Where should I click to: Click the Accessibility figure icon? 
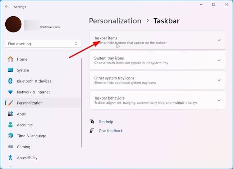coord(10,158)
